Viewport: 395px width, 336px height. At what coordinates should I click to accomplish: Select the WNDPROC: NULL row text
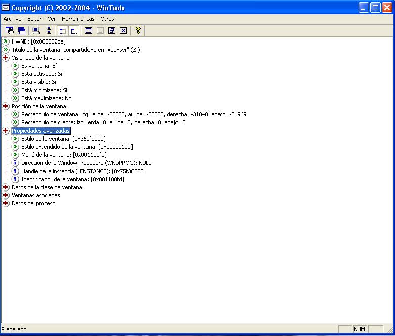click(x=86, y=163)
